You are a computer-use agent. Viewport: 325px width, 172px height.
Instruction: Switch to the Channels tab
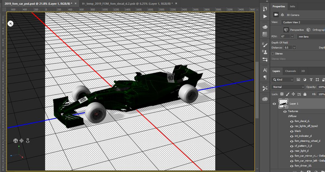(x=290, y=71)
